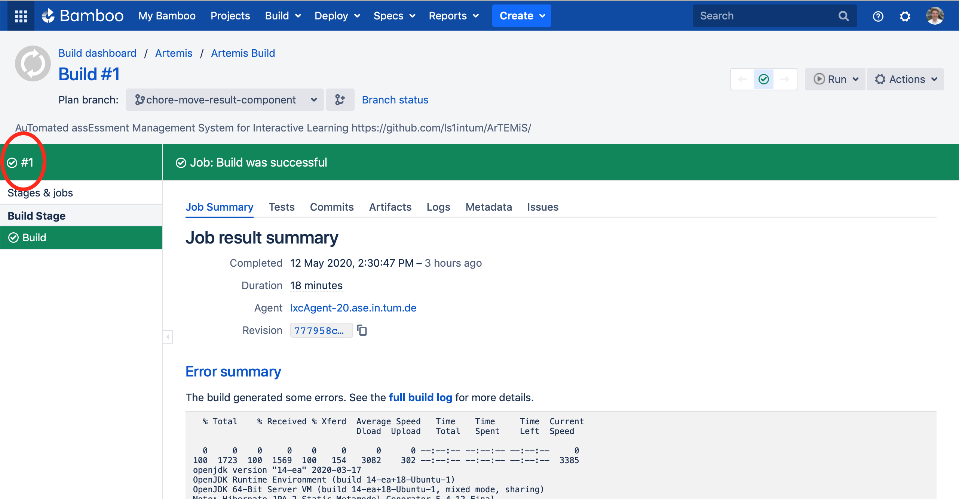Image resolution: width=959 pixels, height=499 pixels.
Task: Open agent lxcAgent-20.ase.in.tum.de link
Action: [353, 308]
